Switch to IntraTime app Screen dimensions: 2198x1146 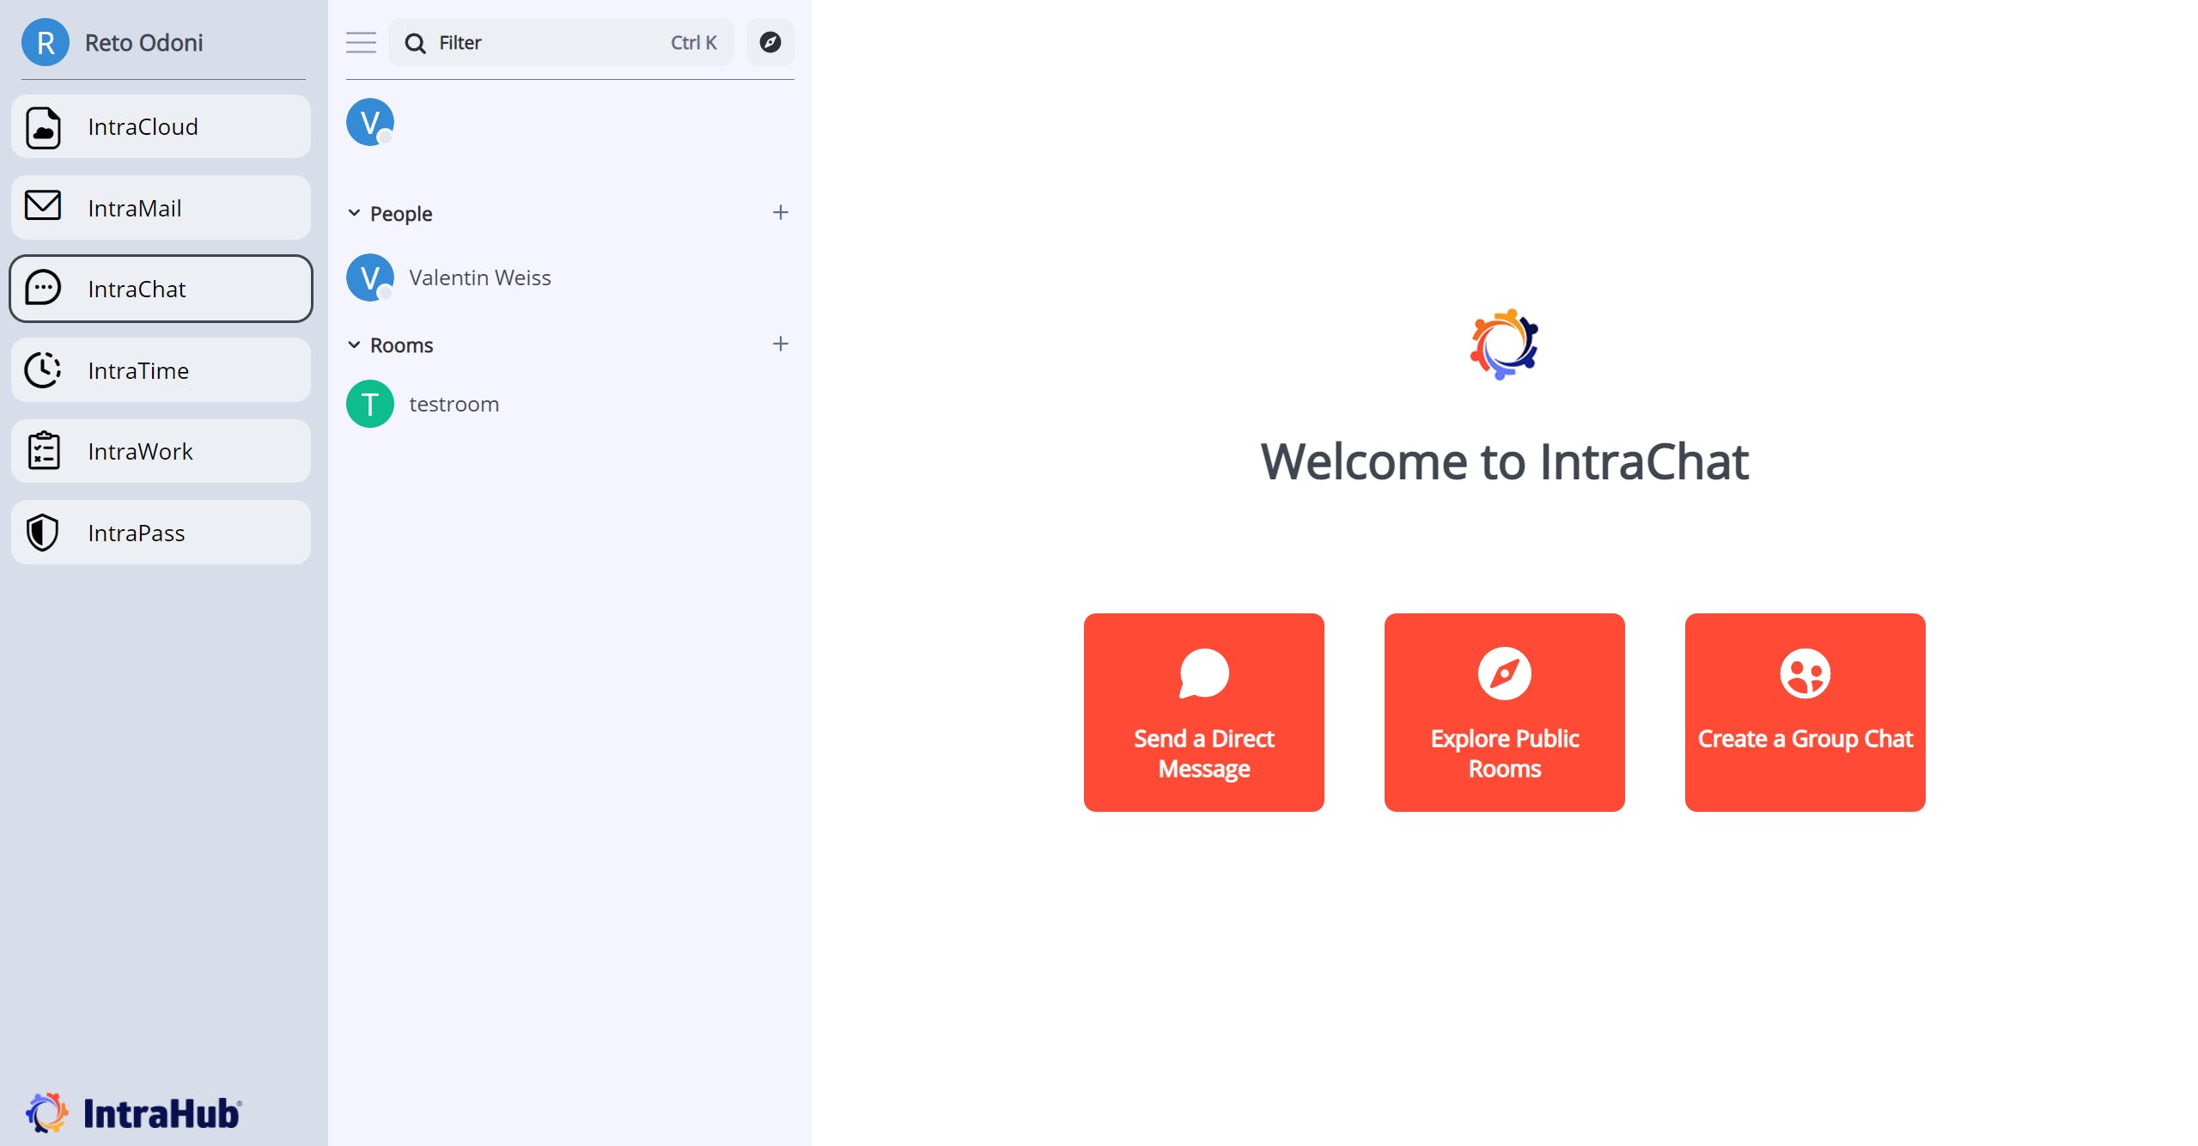click(x=161, y=370)
